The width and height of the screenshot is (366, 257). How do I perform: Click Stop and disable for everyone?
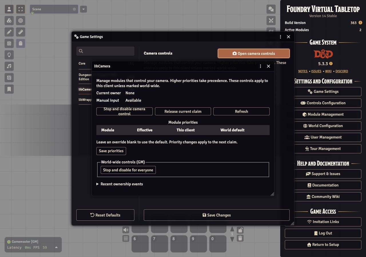pyautogui.click(x=128, y=170)
